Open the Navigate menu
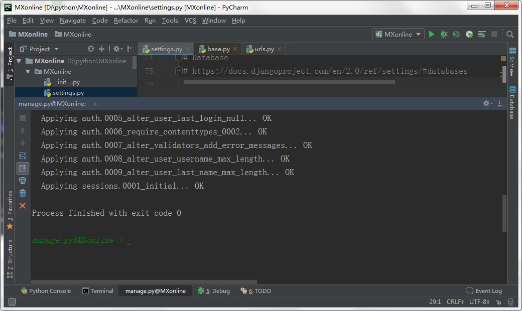Viewport: 522px width, 311px height. (x=73, y=20)
